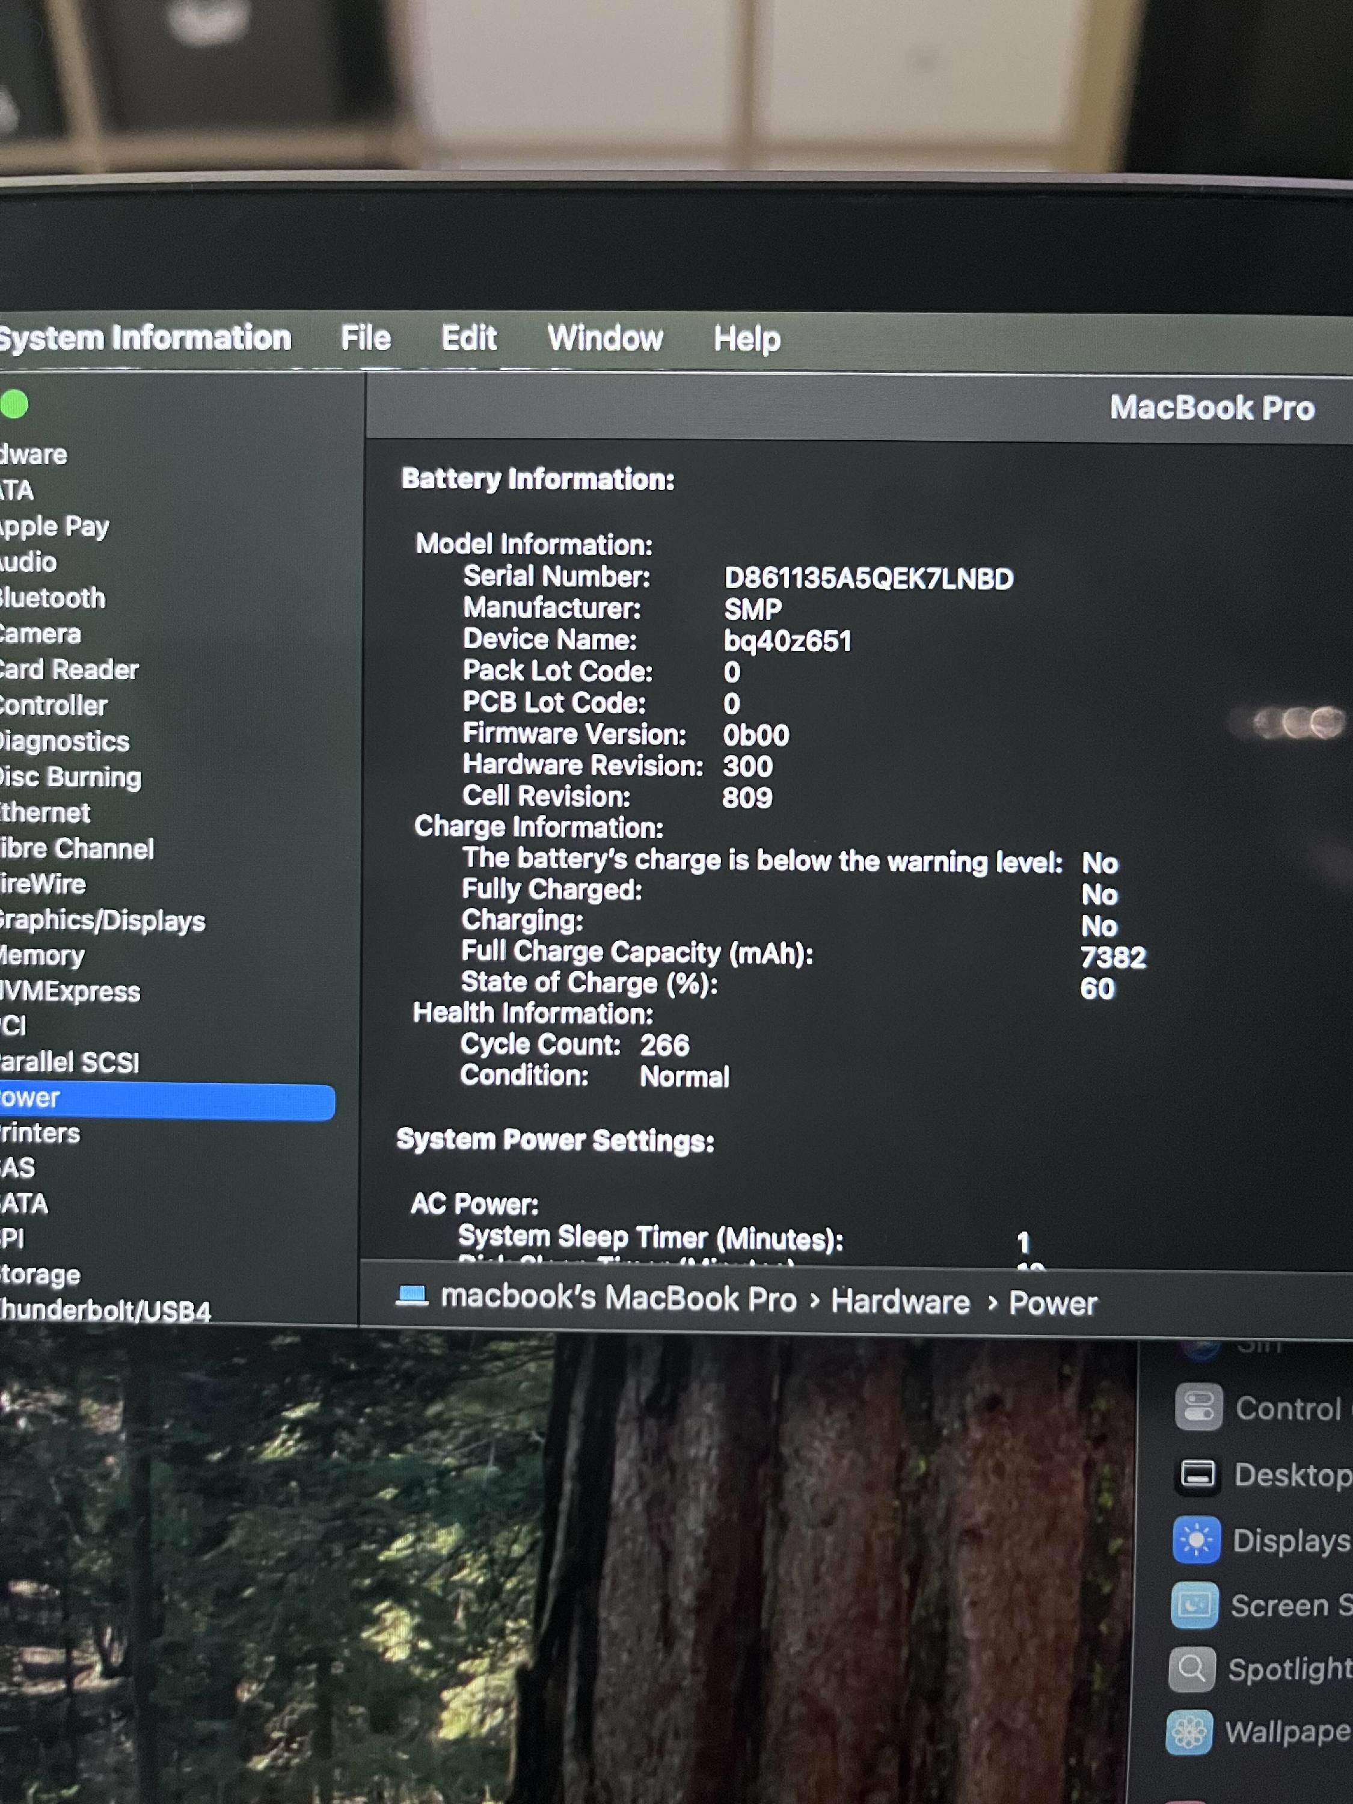Select Fibre Channel in the sidebar
The height and width of the screenshot is (1804, 1353).
tap(76, 848)
